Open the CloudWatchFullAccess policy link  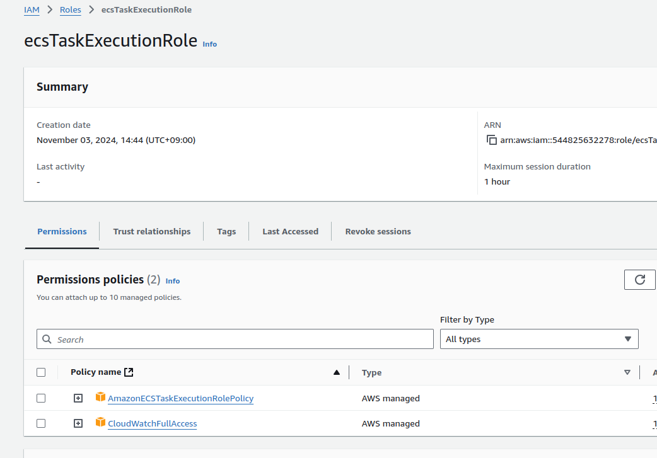(152, 423)
